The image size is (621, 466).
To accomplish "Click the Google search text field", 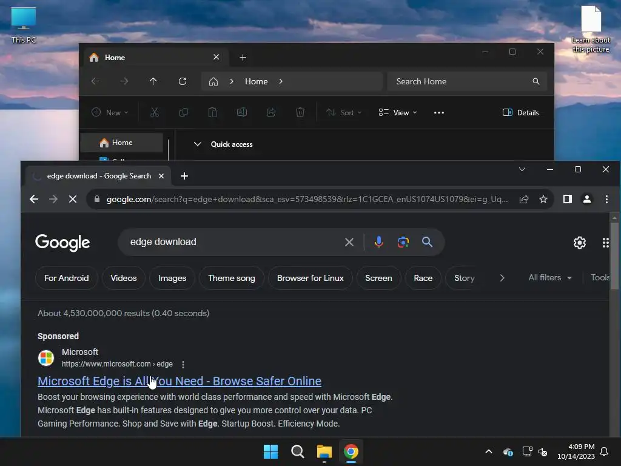I will pos(233,241).
